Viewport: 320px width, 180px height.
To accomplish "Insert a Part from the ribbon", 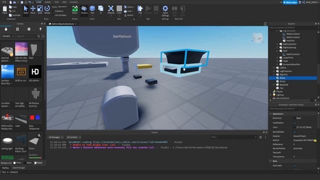I will [92, 10].
